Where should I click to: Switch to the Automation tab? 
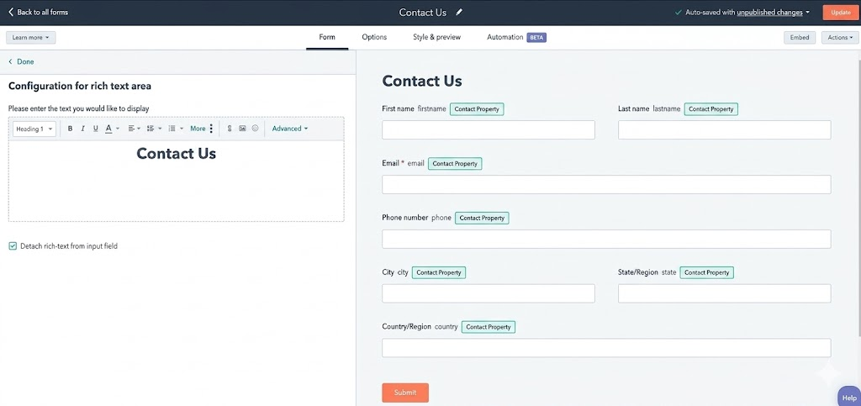click(504, 37)
